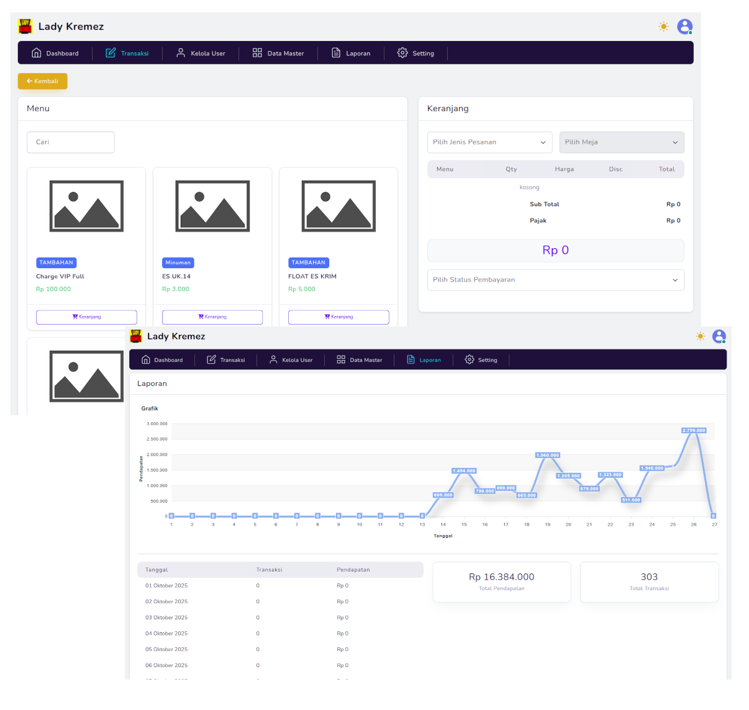Open Setting gear icon in the upper navbar
The width and height of the screenshot is (749, 710).
(402, 53)
